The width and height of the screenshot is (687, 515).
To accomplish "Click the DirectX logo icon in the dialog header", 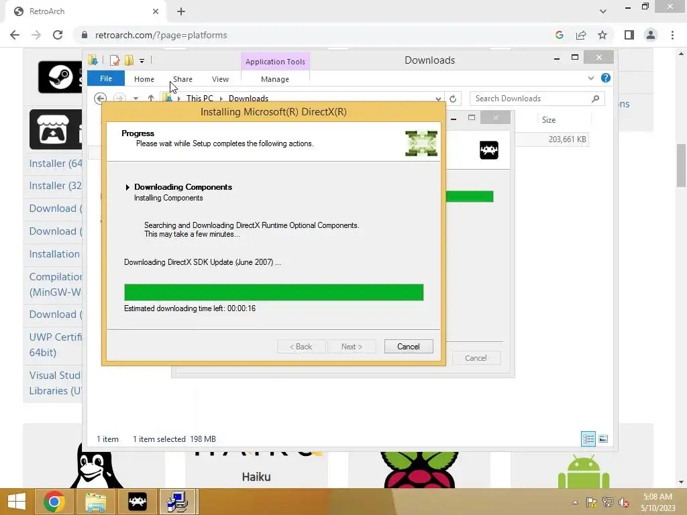I will pos(421,144).
